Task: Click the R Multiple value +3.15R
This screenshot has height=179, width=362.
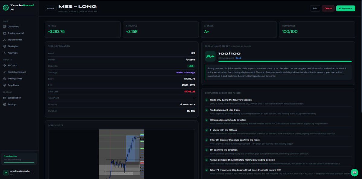Action: [x=132, y=32]
